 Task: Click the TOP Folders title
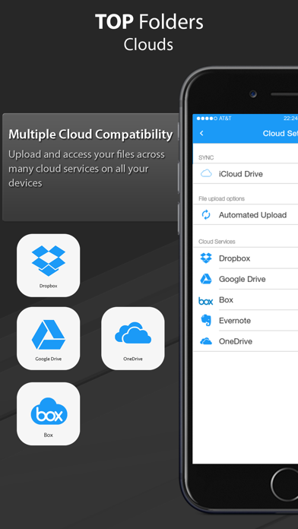coord(149,22)
